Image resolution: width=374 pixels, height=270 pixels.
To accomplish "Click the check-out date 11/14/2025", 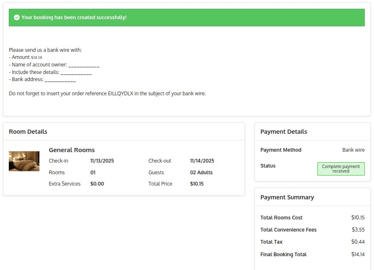I will tap(202, 161).
